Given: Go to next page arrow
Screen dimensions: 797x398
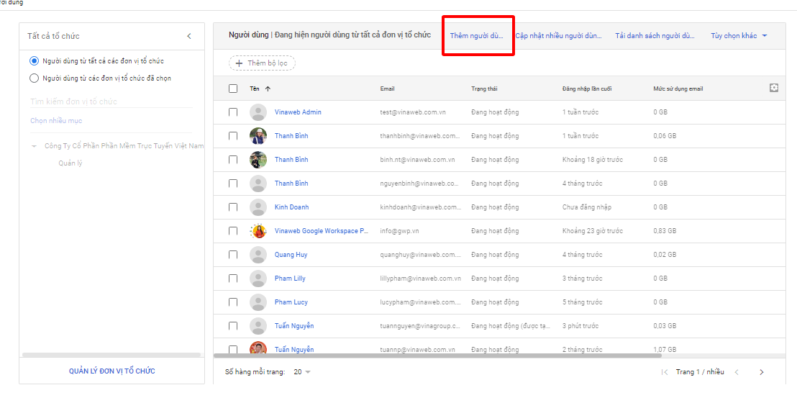Looking at the screenshot, I should [x=761, y=372].
